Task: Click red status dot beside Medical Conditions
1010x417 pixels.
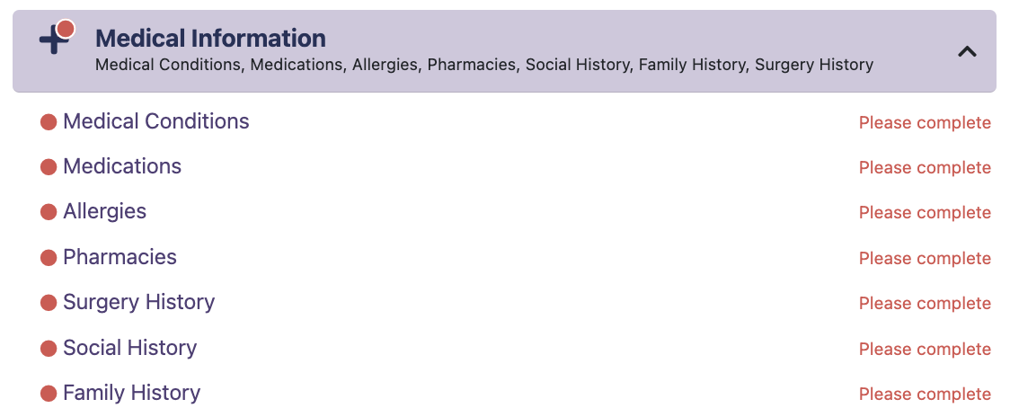Action: 49,122
